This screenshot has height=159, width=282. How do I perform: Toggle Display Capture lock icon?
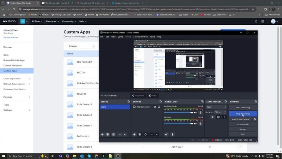point(159,107)
